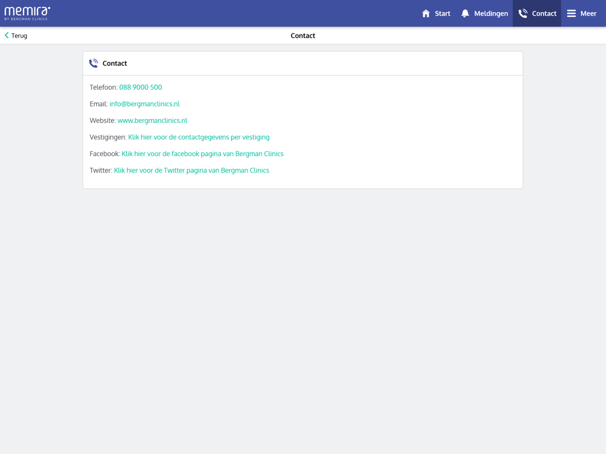
Task: Open the Twitter pagina van Bergman Clinics link
Action: pyautogui.click(x=191, y=170)
